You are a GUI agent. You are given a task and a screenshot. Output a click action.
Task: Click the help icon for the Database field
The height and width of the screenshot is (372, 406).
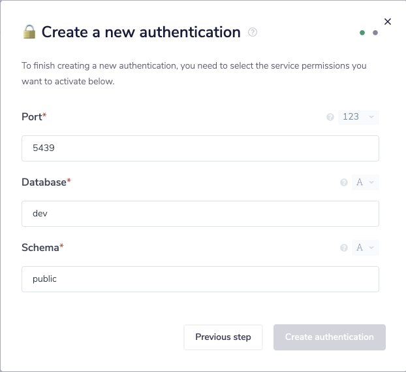pyautogui.click(x=344, y=182)
